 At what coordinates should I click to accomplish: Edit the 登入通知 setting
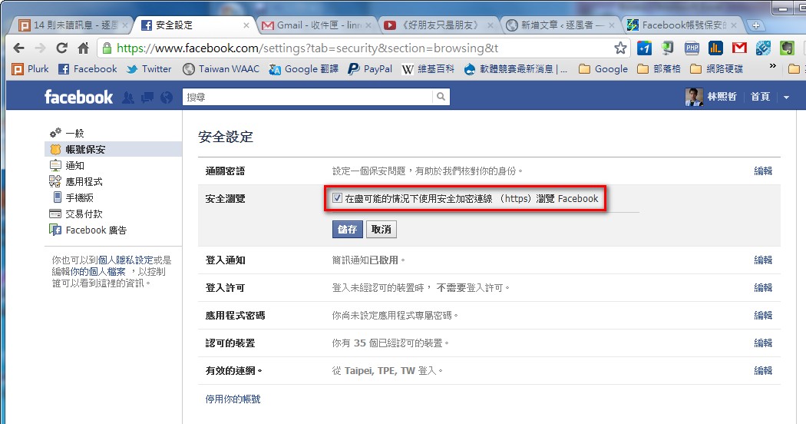coord(763,260)
